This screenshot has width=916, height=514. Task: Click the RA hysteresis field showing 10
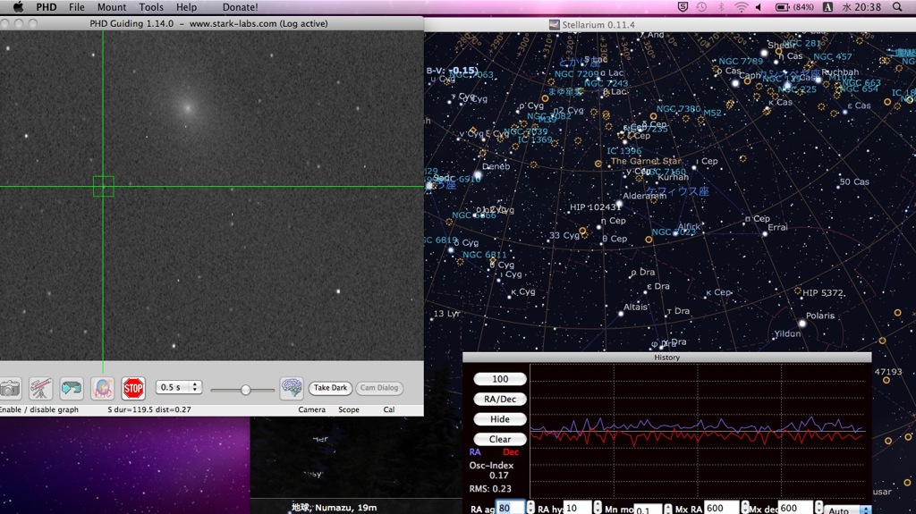coord(577,508)
